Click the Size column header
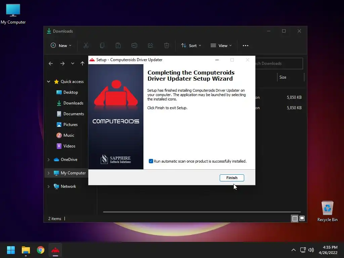 coord(291,77)
